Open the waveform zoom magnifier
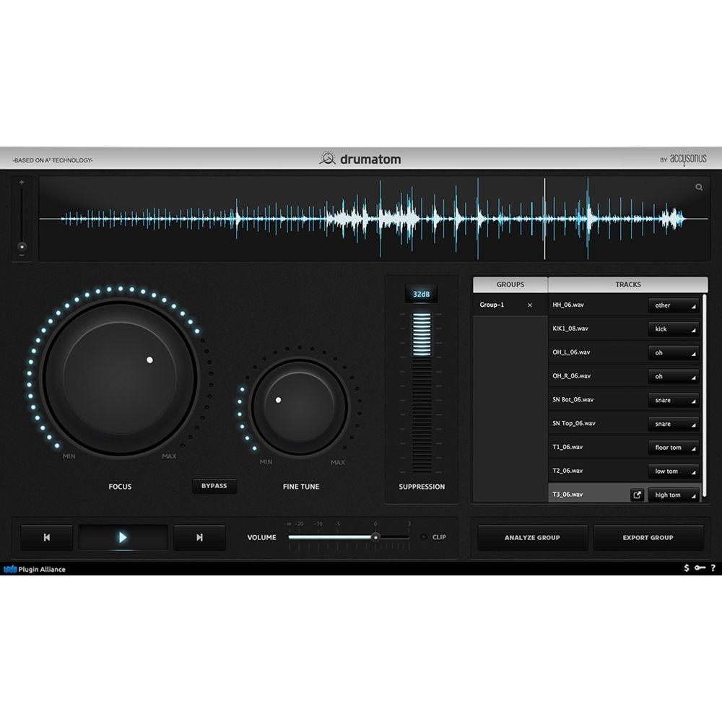 coord(698,187)
